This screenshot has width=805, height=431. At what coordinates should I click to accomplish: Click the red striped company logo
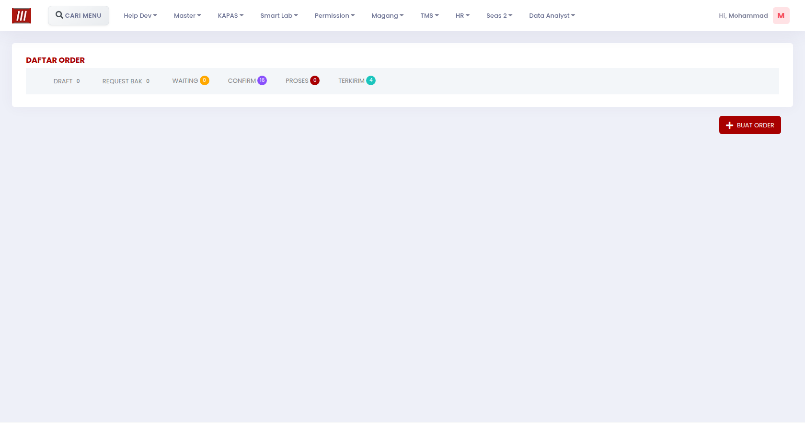pyautogui.click(x=22, y=16)
